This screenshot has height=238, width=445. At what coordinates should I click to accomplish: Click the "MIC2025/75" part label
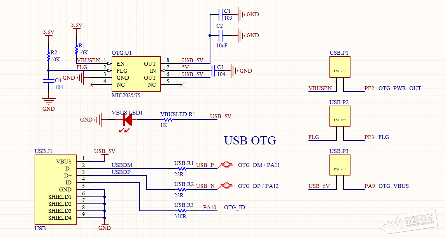(126, 95)
